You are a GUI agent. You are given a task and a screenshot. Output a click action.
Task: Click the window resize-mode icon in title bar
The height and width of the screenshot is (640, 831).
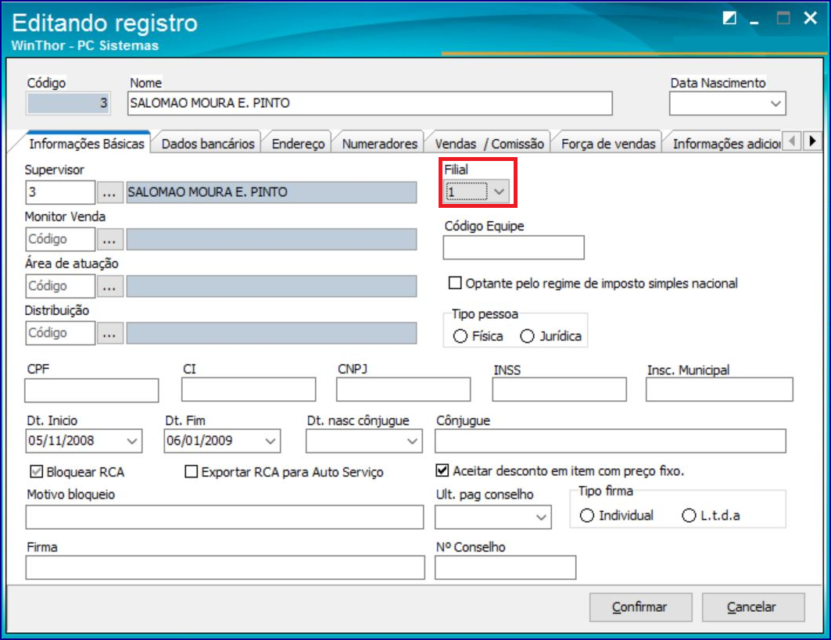click(x=730, y=19)
